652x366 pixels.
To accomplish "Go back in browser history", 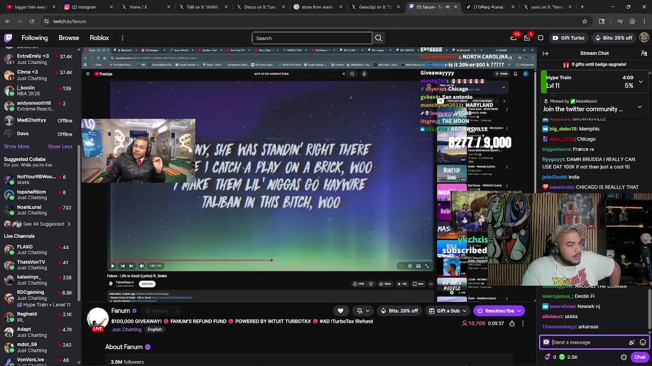I will click(x=7, y=21).
